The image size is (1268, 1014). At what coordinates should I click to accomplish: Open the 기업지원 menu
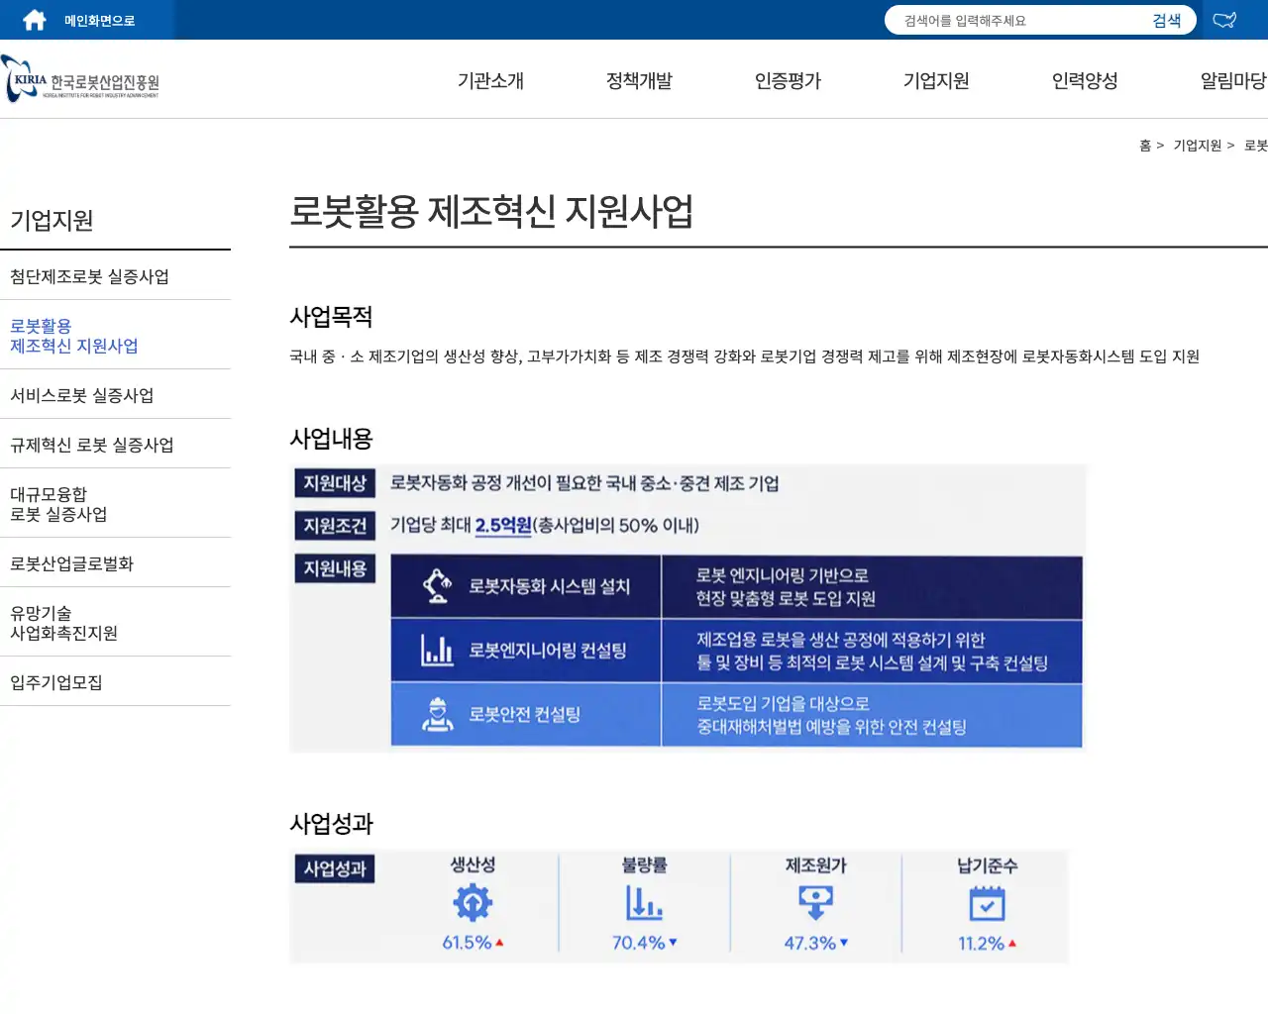[935, 81]
